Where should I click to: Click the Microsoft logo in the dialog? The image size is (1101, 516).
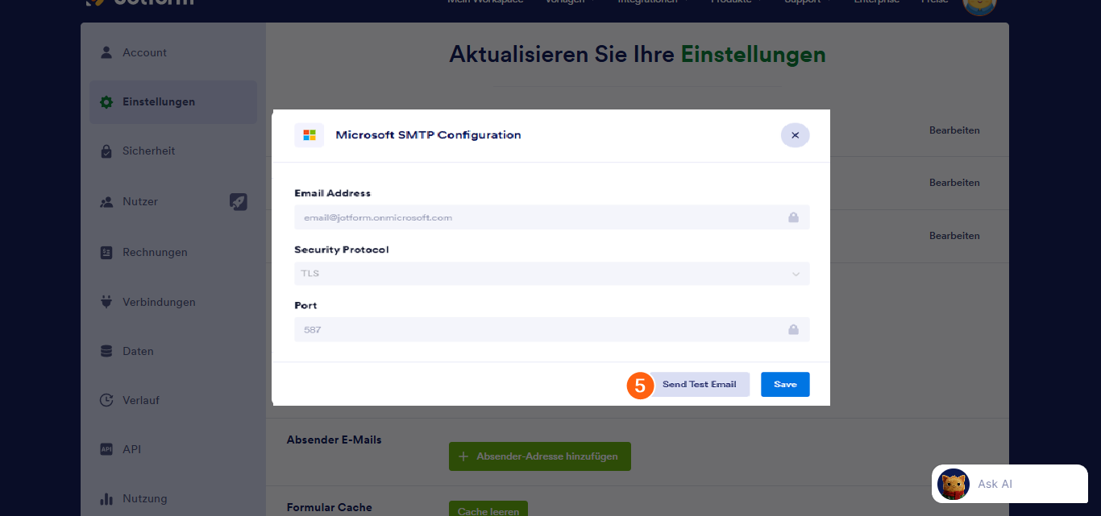click(x=309, y=134)
